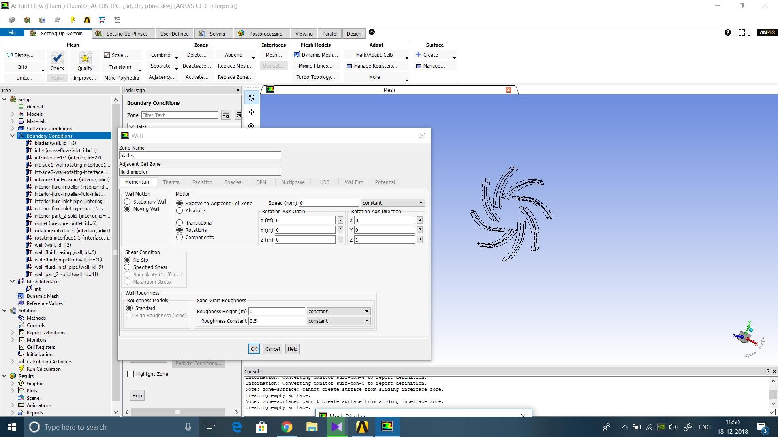
Task: Open the Dynamic Mesh models icon
Action: tap(297, 55)
